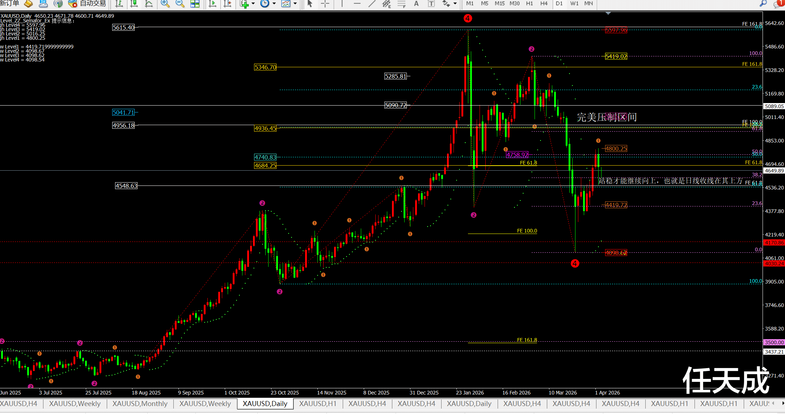Expand the arrows objects dropdown
Image resolution: width=785 pixels, height=414 pixels.
click(x=455, y=4)
